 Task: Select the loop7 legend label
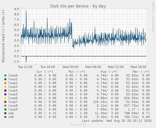pos(13,102)
